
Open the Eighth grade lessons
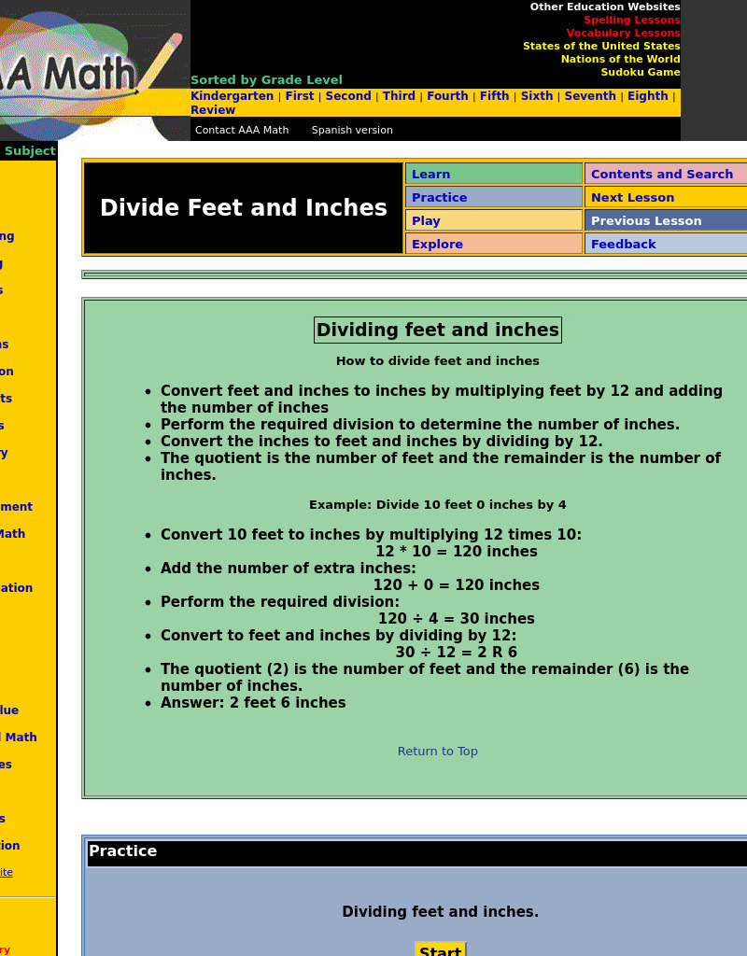(647, 95)
